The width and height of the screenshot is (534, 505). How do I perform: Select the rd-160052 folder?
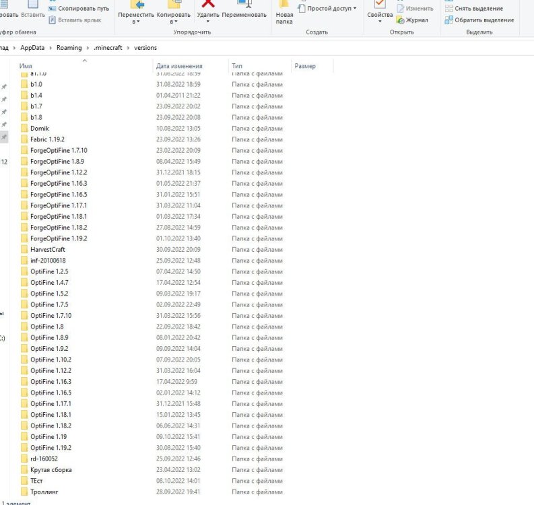pos(44,459)
